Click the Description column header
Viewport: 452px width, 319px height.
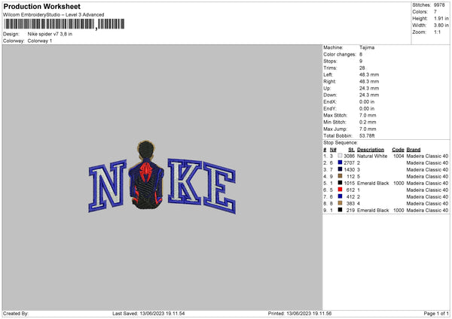(371, 150)
